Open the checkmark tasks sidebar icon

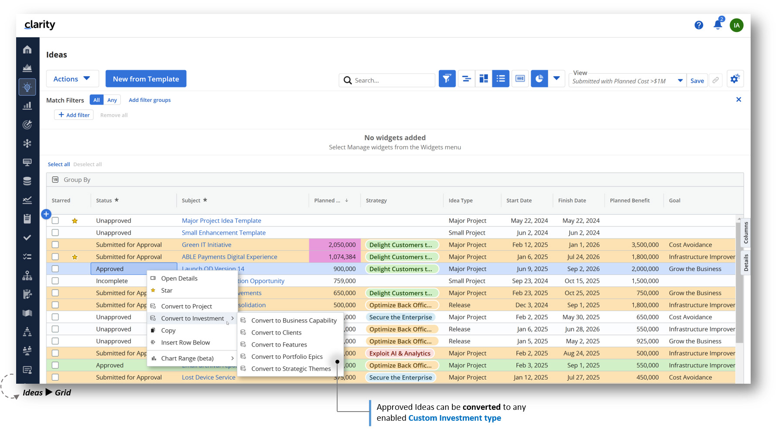tap(27, 238)
